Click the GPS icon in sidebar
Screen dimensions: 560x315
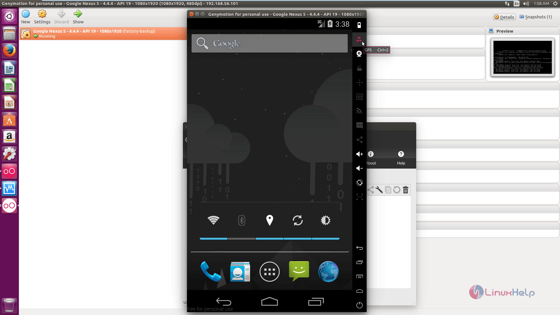359,39
